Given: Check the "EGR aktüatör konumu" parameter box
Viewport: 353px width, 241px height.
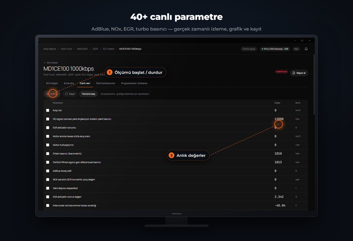Looking at the screenshot, I should [x=48, y=128].
